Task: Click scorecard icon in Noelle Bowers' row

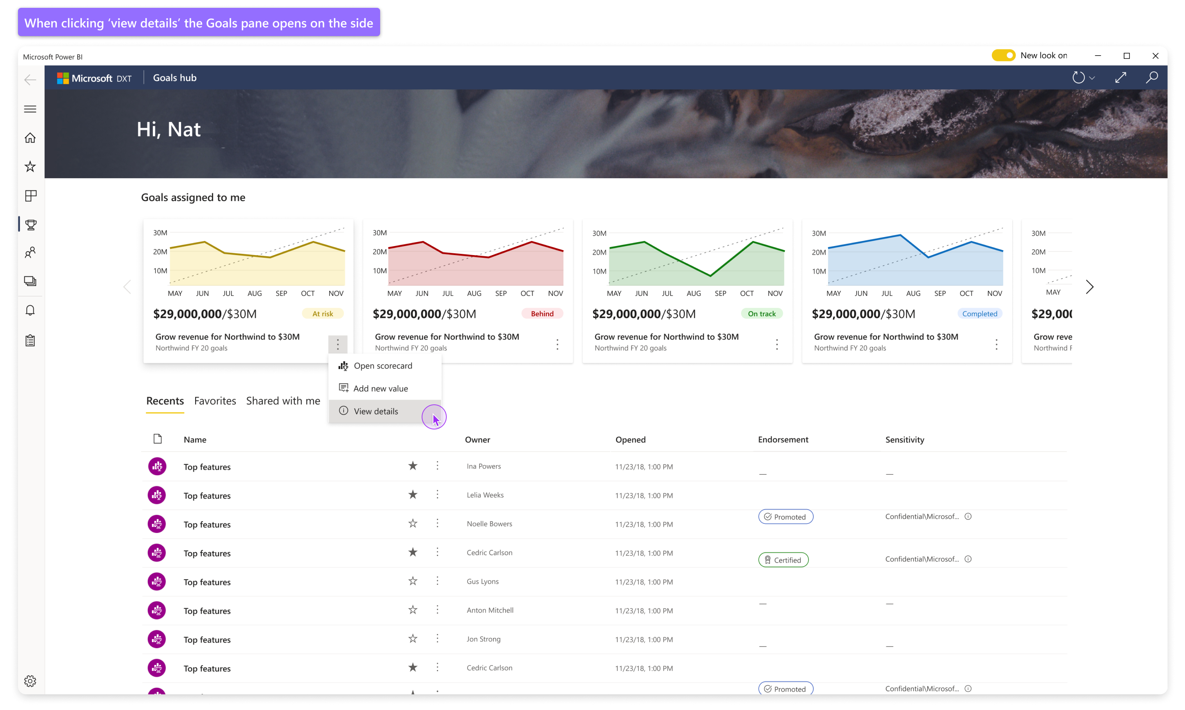Action: point(157,524)
